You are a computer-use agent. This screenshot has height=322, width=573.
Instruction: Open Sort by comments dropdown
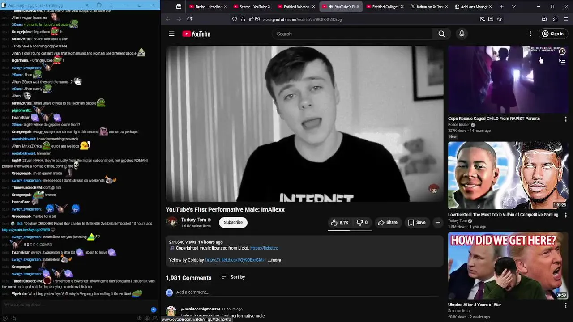233,277
